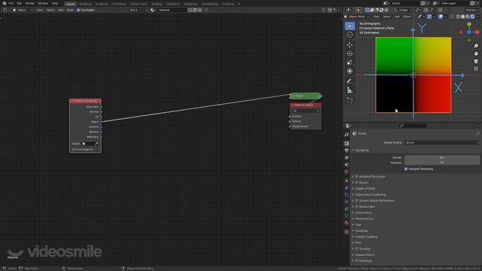
Task: Open the Tool properties tab
Action: [x=346, y=135]
